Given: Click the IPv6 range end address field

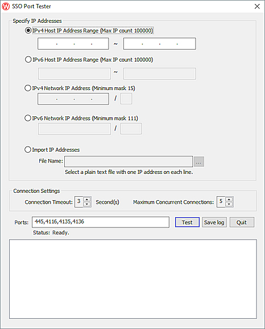Looking at the screenshot, I should click(x=159, y=74).
